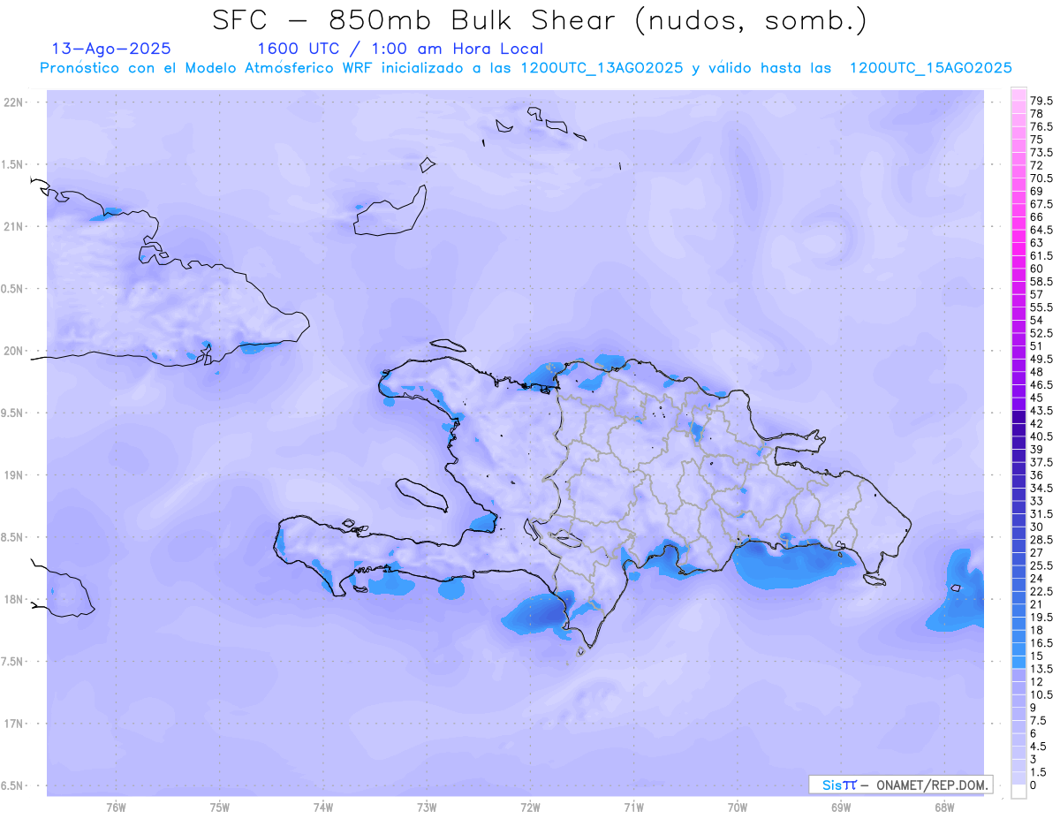Click the 71W longitude axis label
This screenshot has height=819, width=1060.
pyautogui.click(x=633, y=808)
